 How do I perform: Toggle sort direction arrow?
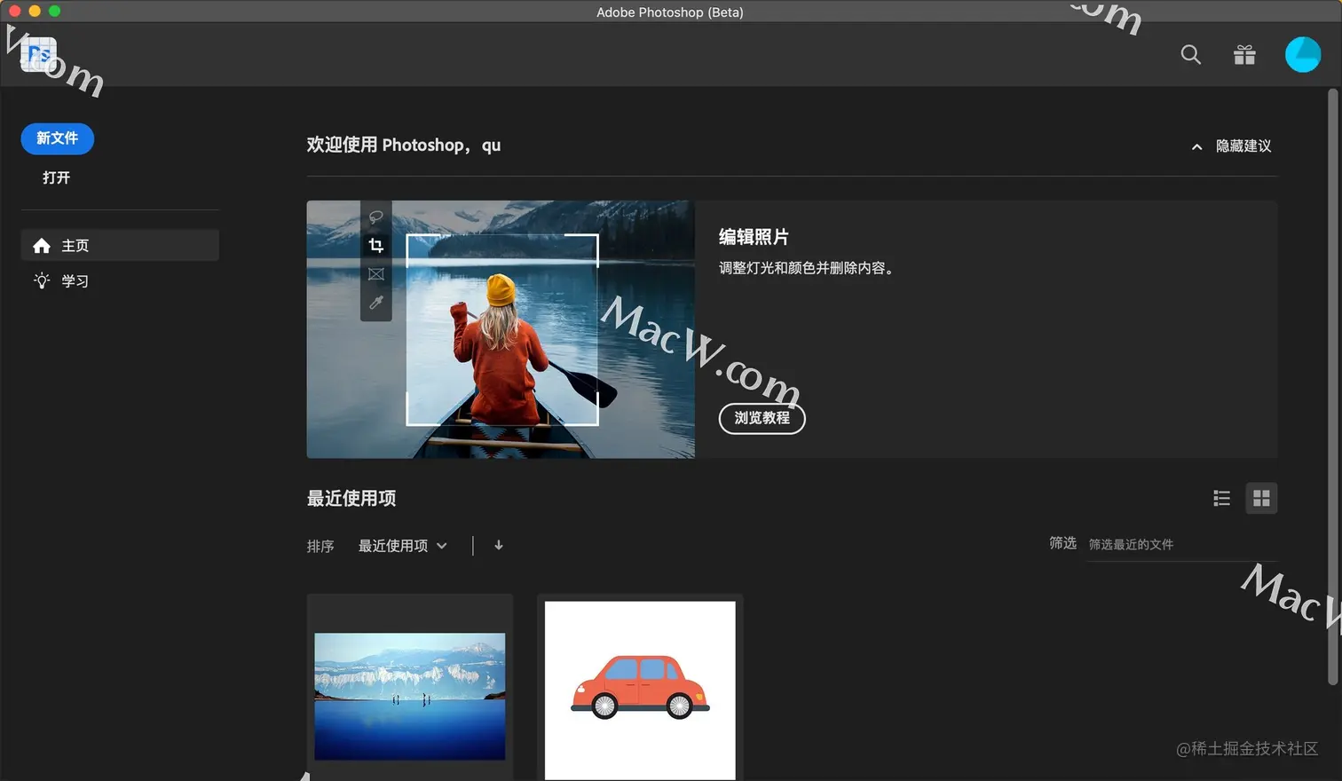[x=499, y=545]
